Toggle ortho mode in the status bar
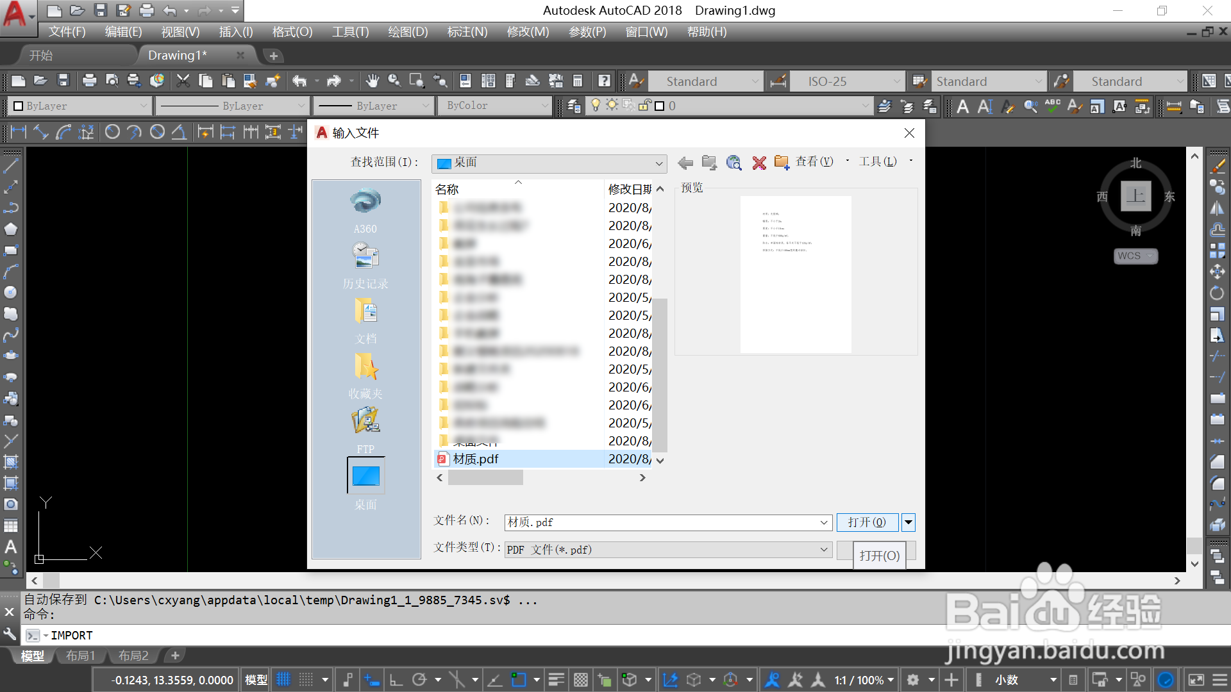The width and height of the screenshot is (1231, 692). tap(396, 680)
